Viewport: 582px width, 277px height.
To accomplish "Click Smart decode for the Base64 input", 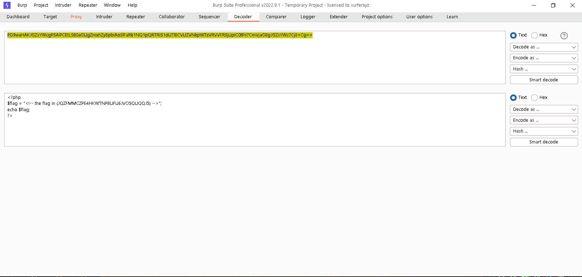I will [544, 80].
